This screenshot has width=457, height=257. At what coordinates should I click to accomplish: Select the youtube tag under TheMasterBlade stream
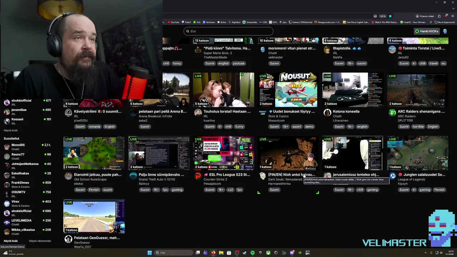[238, 64]
